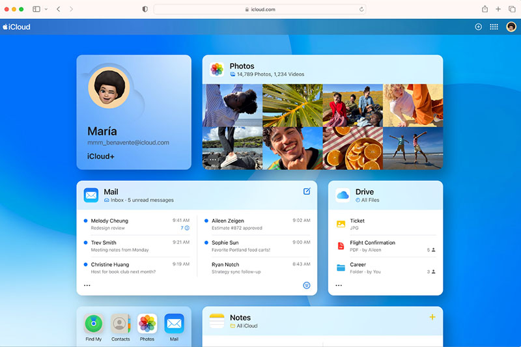
Task: Expand Drive tile more options ellipsis
Action: point(339,285)
